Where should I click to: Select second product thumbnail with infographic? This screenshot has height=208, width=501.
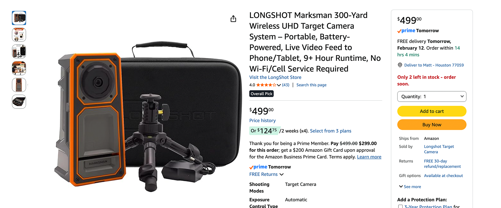coord(19,35)
